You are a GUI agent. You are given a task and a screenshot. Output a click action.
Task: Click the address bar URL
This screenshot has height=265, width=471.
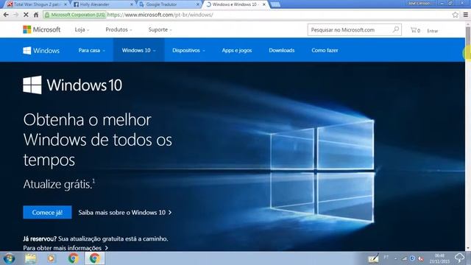coord(160,15)
